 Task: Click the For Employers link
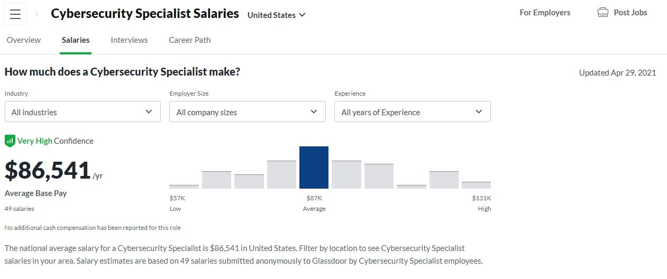click(545, 13)
